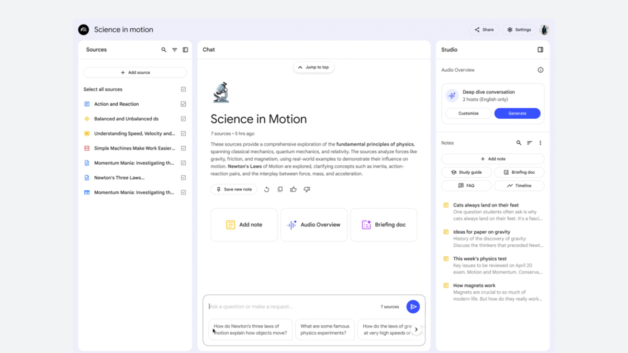Share the Science in motion notebook
This screenshot has height=353, width=628.
coord(484,30)
